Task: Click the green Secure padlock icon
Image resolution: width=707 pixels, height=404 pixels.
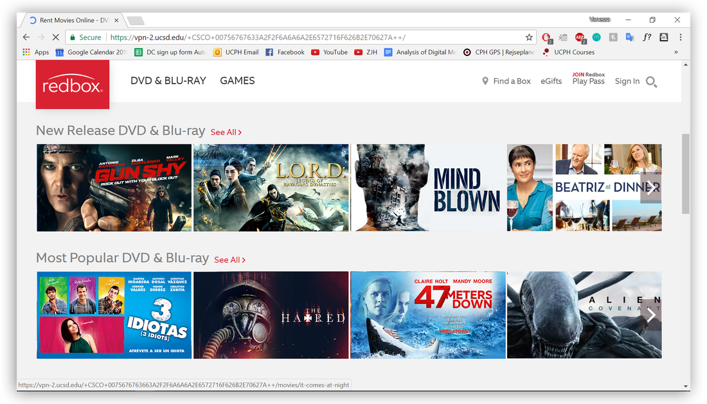Action: (73, 37)
